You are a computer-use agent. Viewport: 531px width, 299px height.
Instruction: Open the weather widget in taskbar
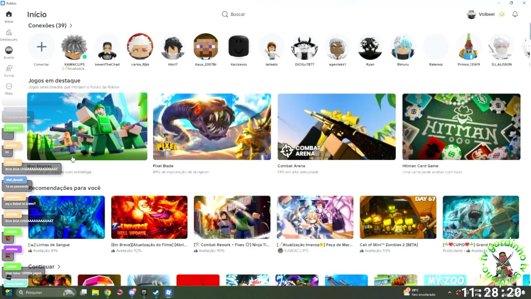[x=419, y=292]
